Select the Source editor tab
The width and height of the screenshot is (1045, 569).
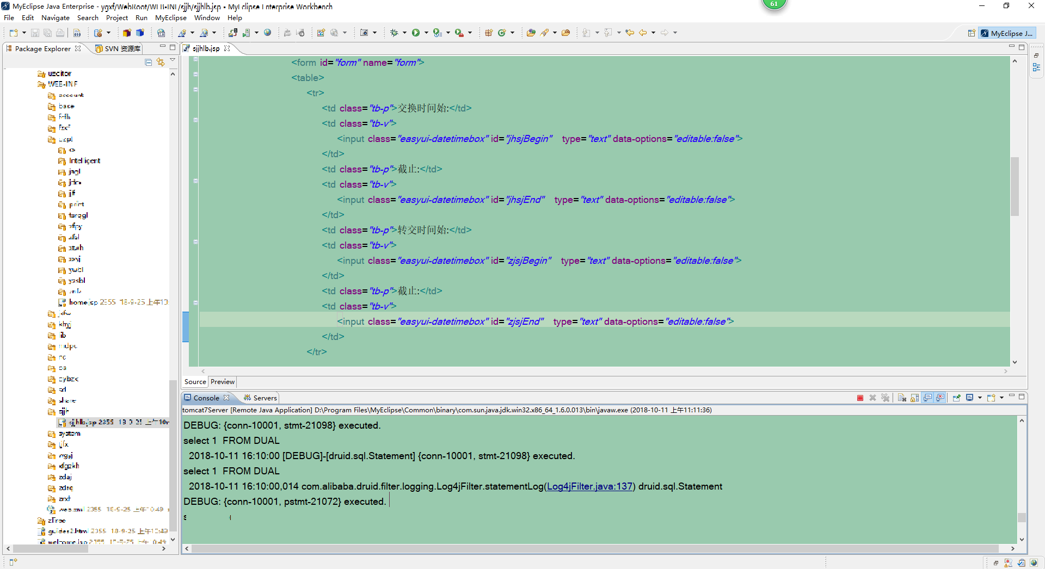point(195,382)
